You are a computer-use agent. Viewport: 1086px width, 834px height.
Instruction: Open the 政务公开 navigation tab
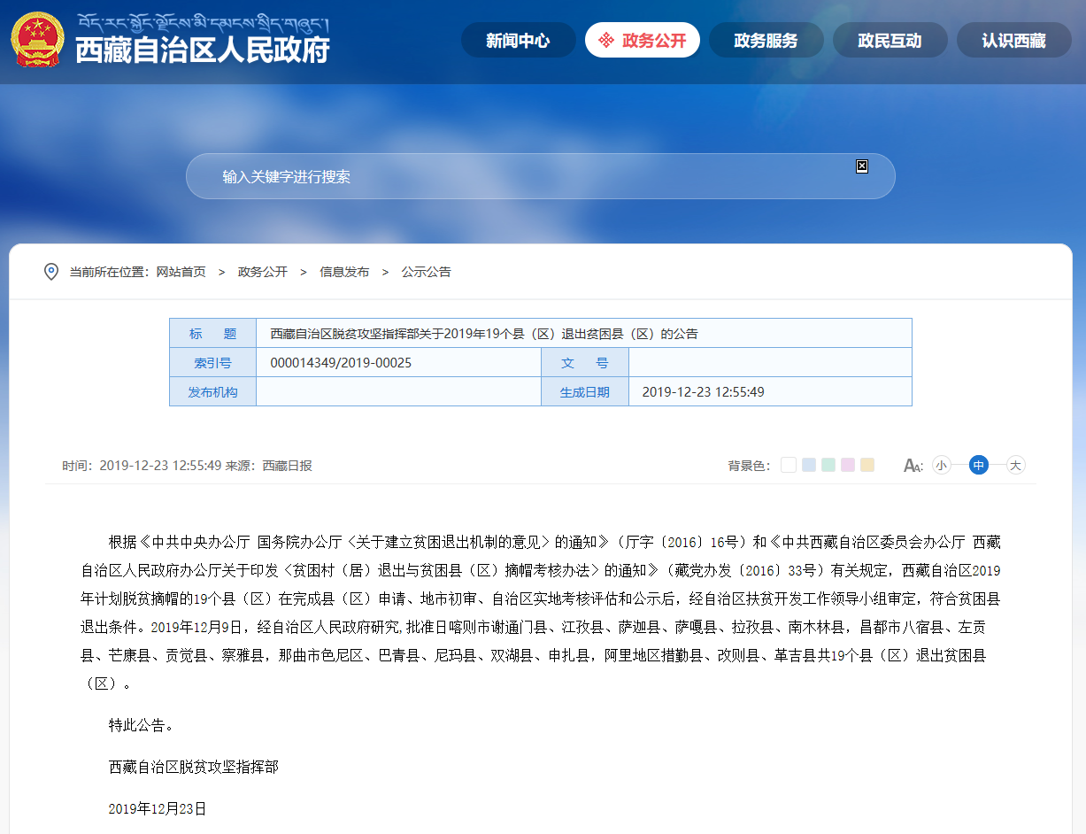click(643, 41)
